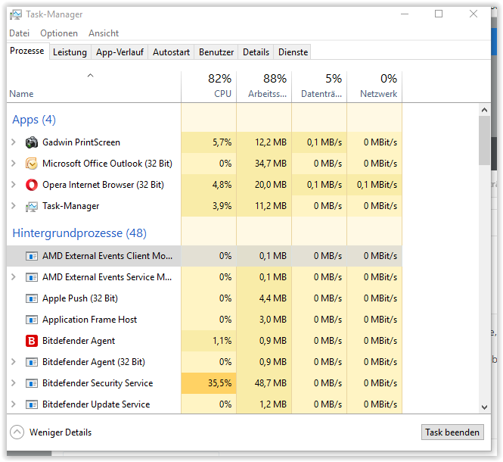503x462 pixels.
Task: Select the Application Frame Host row name
Action: (x=89, y=320)
